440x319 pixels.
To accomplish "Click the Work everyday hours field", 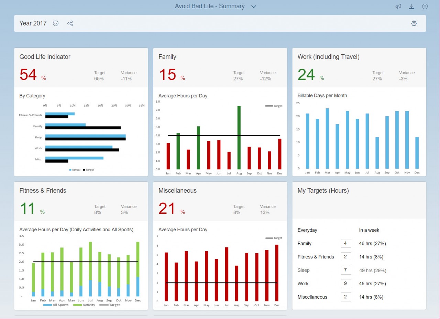I will [346, 284].
